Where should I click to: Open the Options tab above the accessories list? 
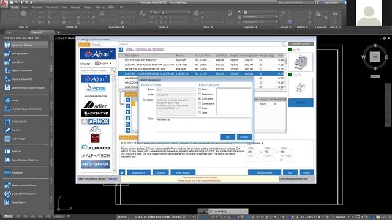(x=130, y=94)
